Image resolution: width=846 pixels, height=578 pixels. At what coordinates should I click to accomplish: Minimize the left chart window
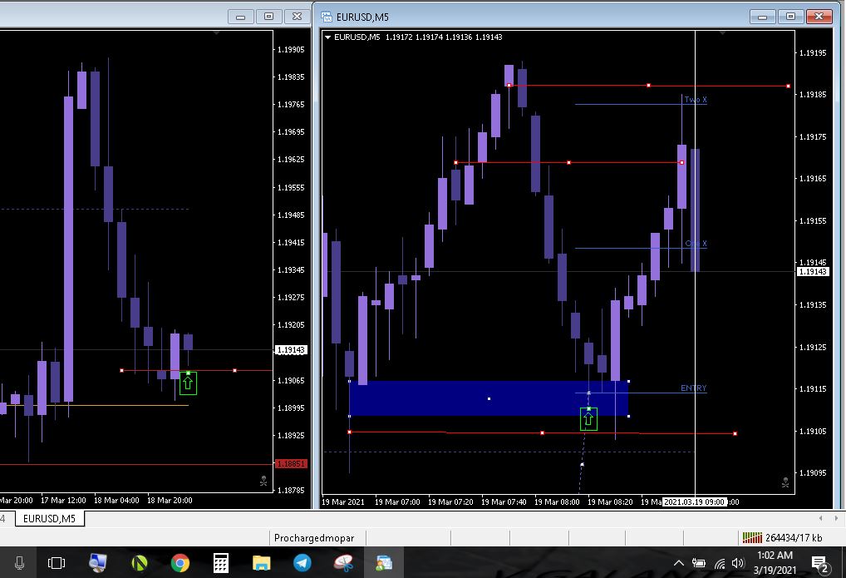click(241, 17)
